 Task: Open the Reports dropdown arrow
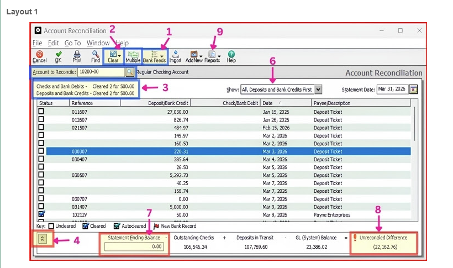click(x=219, y=56)
